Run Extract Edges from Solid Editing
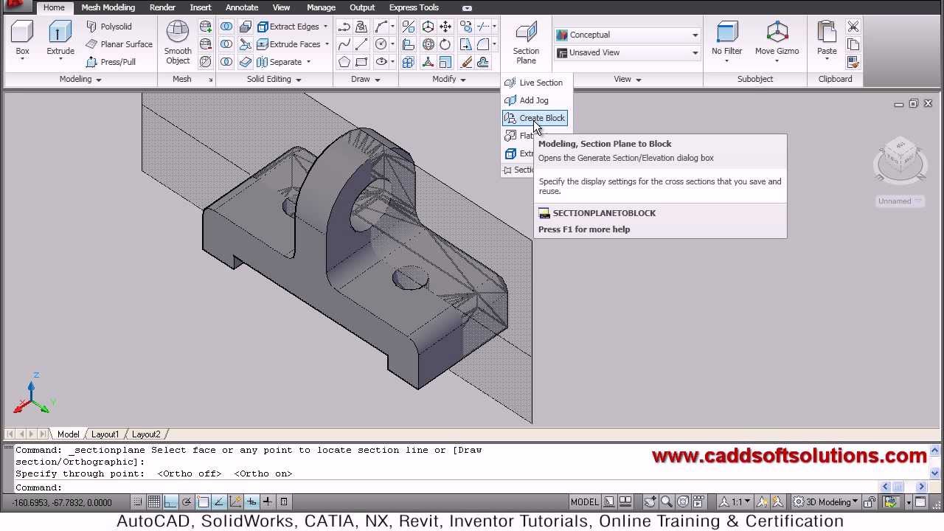The width and height of the screenshot is (944, 531). click(x=288, y=27)
